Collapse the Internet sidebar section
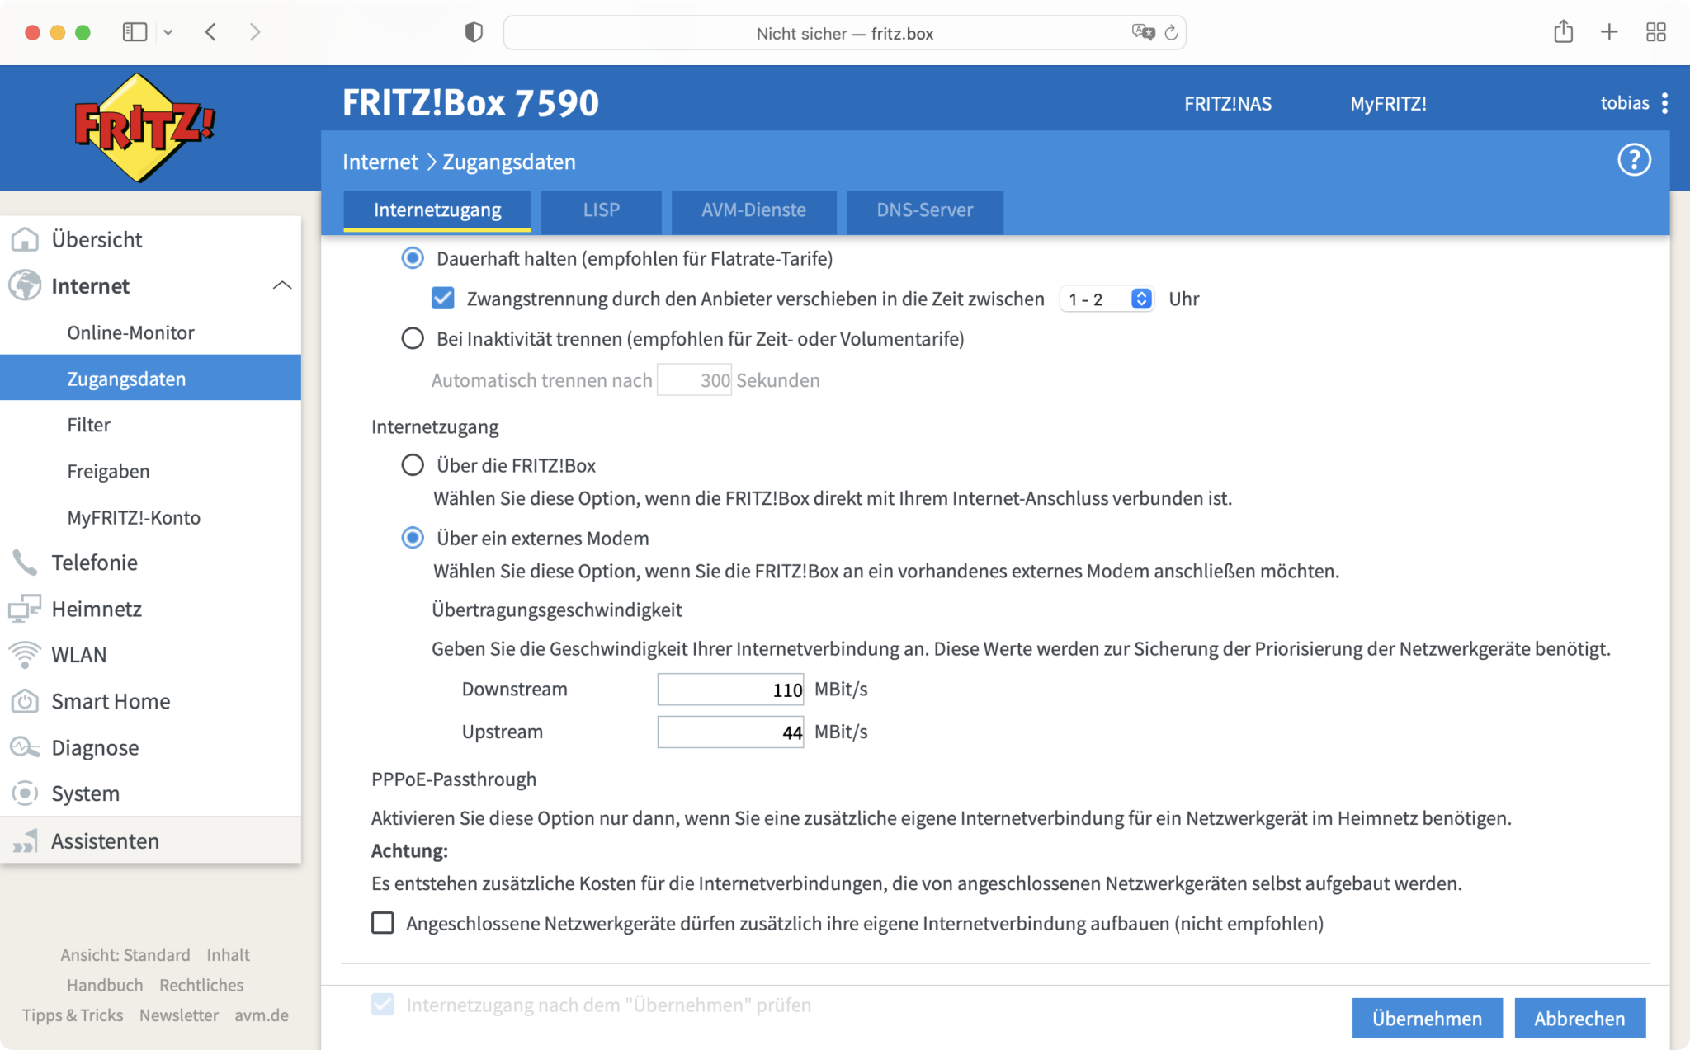Image resolution: width=1690 pixels, height=1050 pixels. point(282,285)
